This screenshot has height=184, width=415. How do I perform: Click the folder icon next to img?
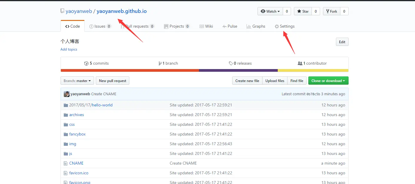tap(66, 144)
